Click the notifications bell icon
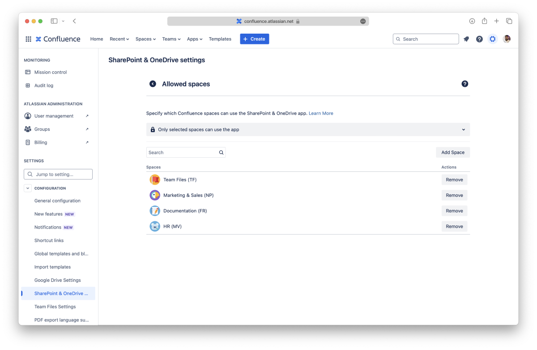 point(466,39)
